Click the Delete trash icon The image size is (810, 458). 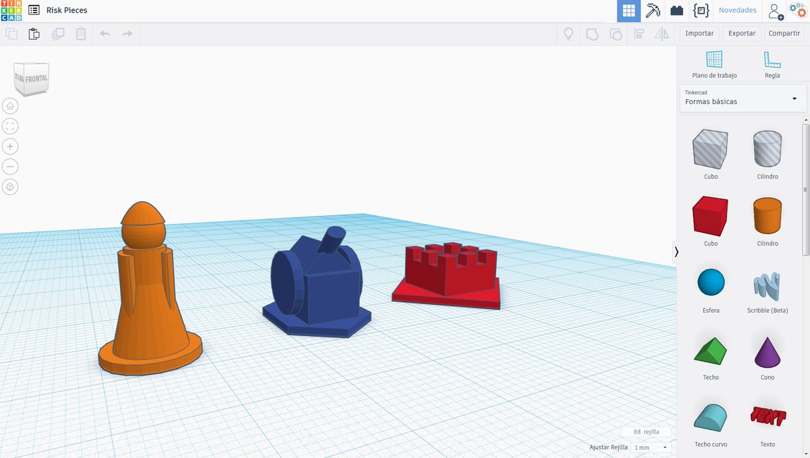pos(80,34)
